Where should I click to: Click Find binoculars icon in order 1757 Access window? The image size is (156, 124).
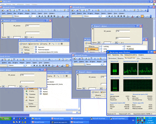pyautogui.click(x=55, y=10)
